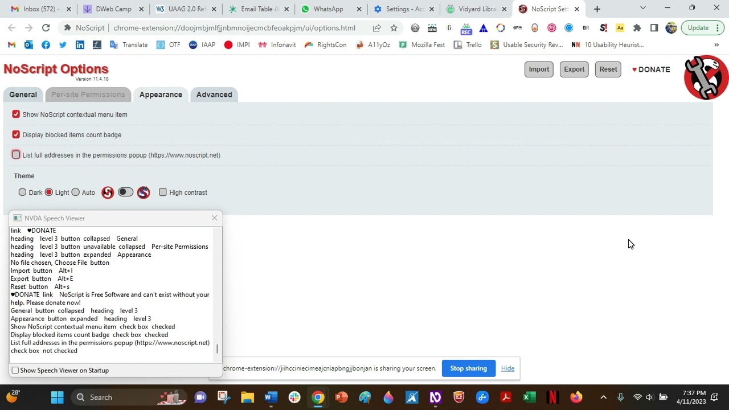Switch to the General tab
Viewport: 729px width, 410px height.
23,95
